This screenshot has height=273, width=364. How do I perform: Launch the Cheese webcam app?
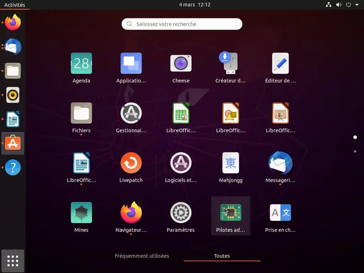pyautogui.click(x=181, y=63)
